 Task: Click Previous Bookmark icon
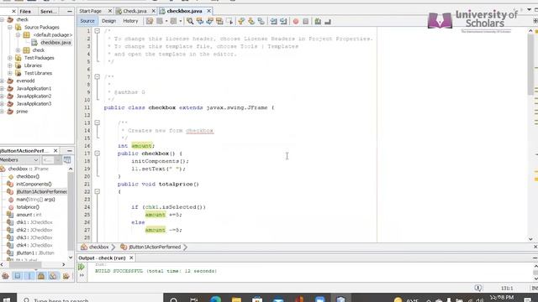(241, 21)
